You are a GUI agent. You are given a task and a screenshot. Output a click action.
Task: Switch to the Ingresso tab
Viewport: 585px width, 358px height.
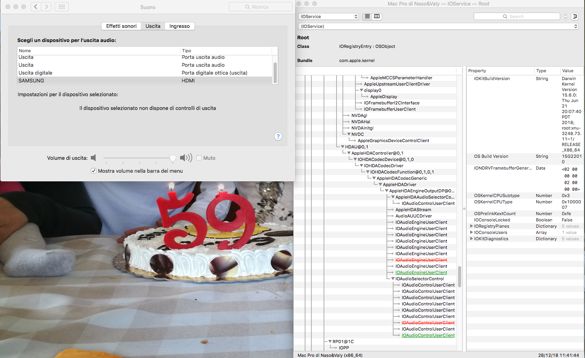coord(180,26)
